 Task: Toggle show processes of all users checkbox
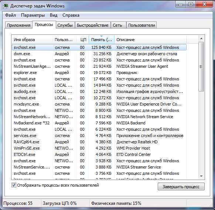click(14, 185)
